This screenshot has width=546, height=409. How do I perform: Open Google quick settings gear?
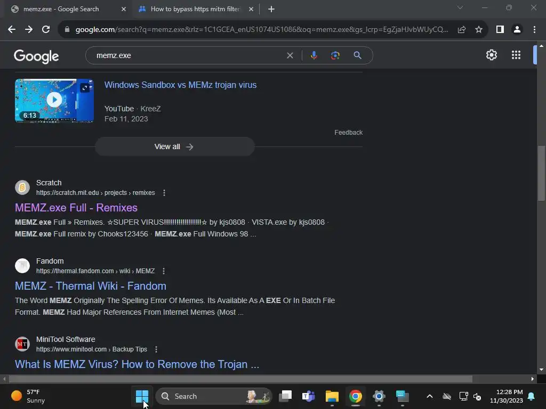[491, 55]
